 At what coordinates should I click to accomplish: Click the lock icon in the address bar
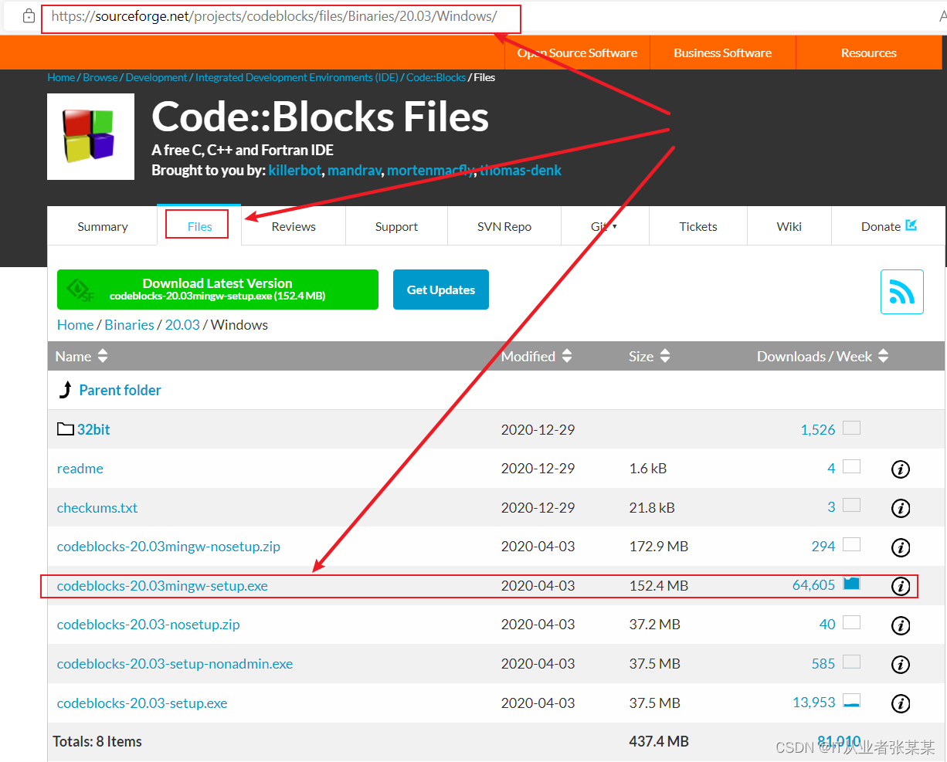coord(28,15)
